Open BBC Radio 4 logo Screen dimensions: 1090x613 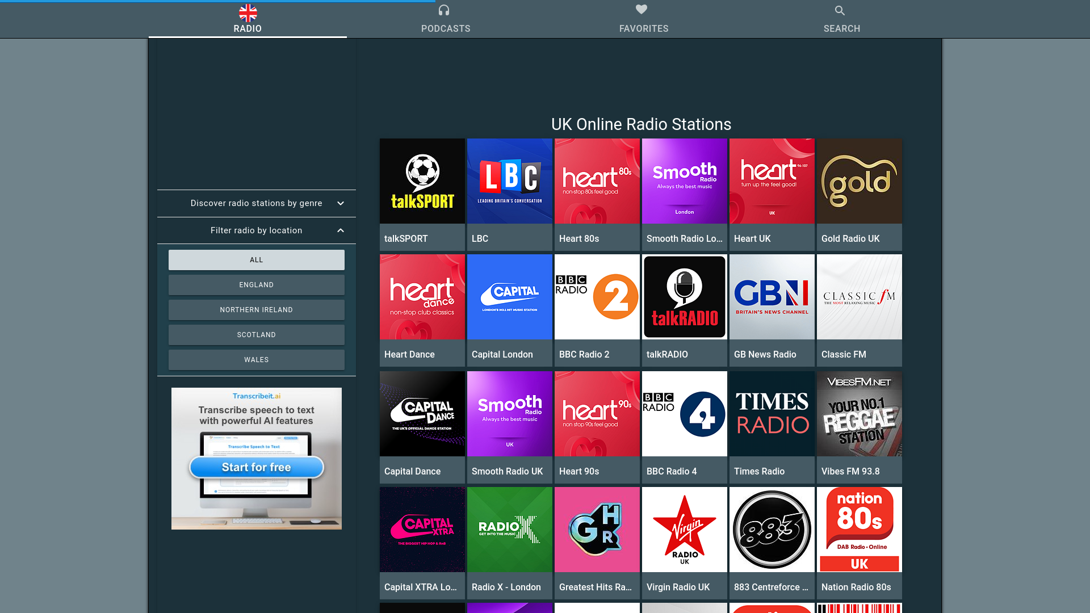tap(685, 414)
